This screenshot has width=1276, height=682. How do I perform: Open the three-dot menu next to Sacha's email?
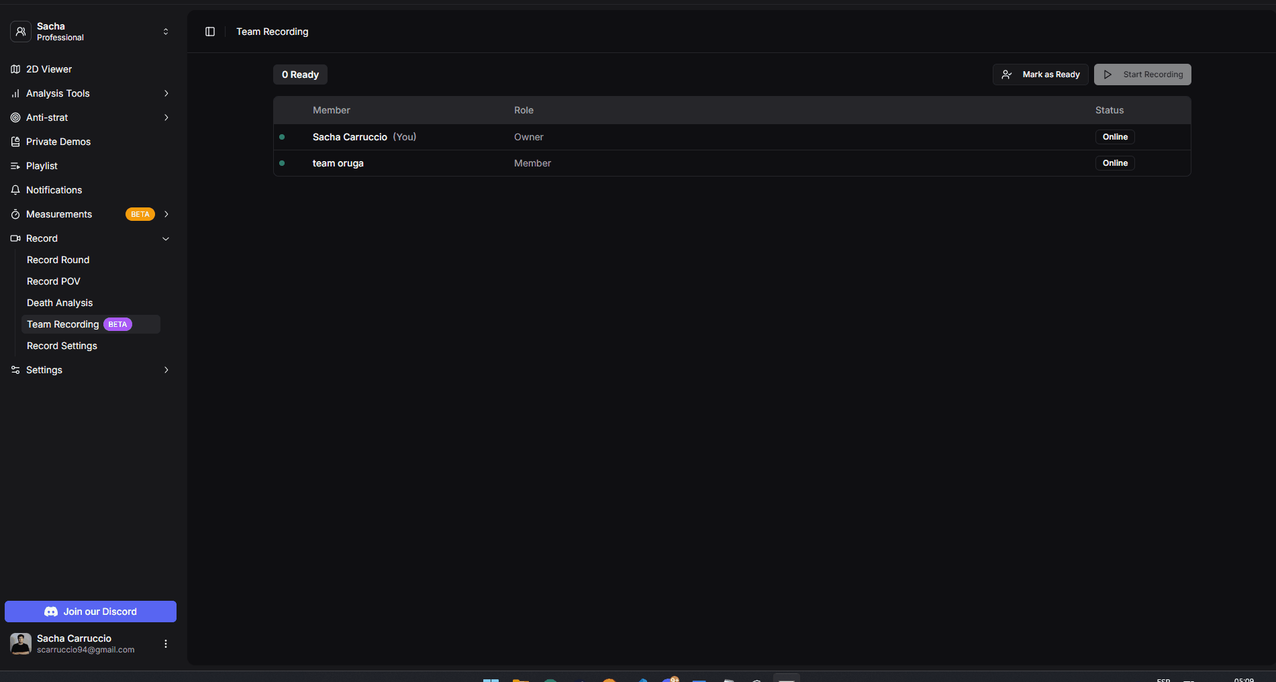pyautogui.click(x=165, y=643)
